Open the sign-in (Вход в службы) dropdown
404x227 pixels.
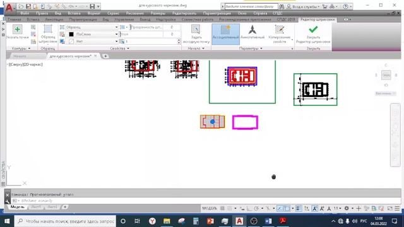point(304,6)
